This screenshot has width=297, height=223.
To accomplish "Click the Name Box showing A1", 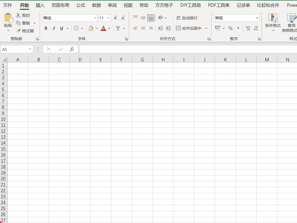I will 14,49.
